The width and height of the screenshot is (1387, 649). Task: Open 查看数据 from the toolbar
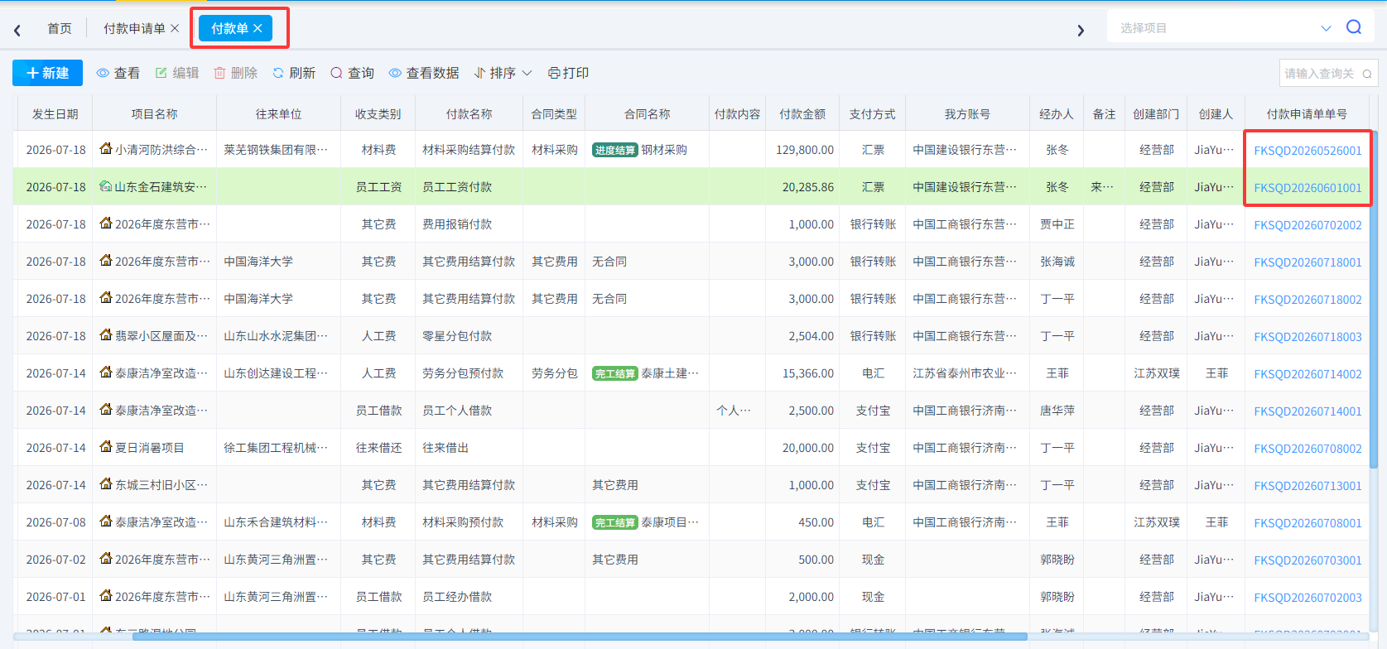pos(424,73)
